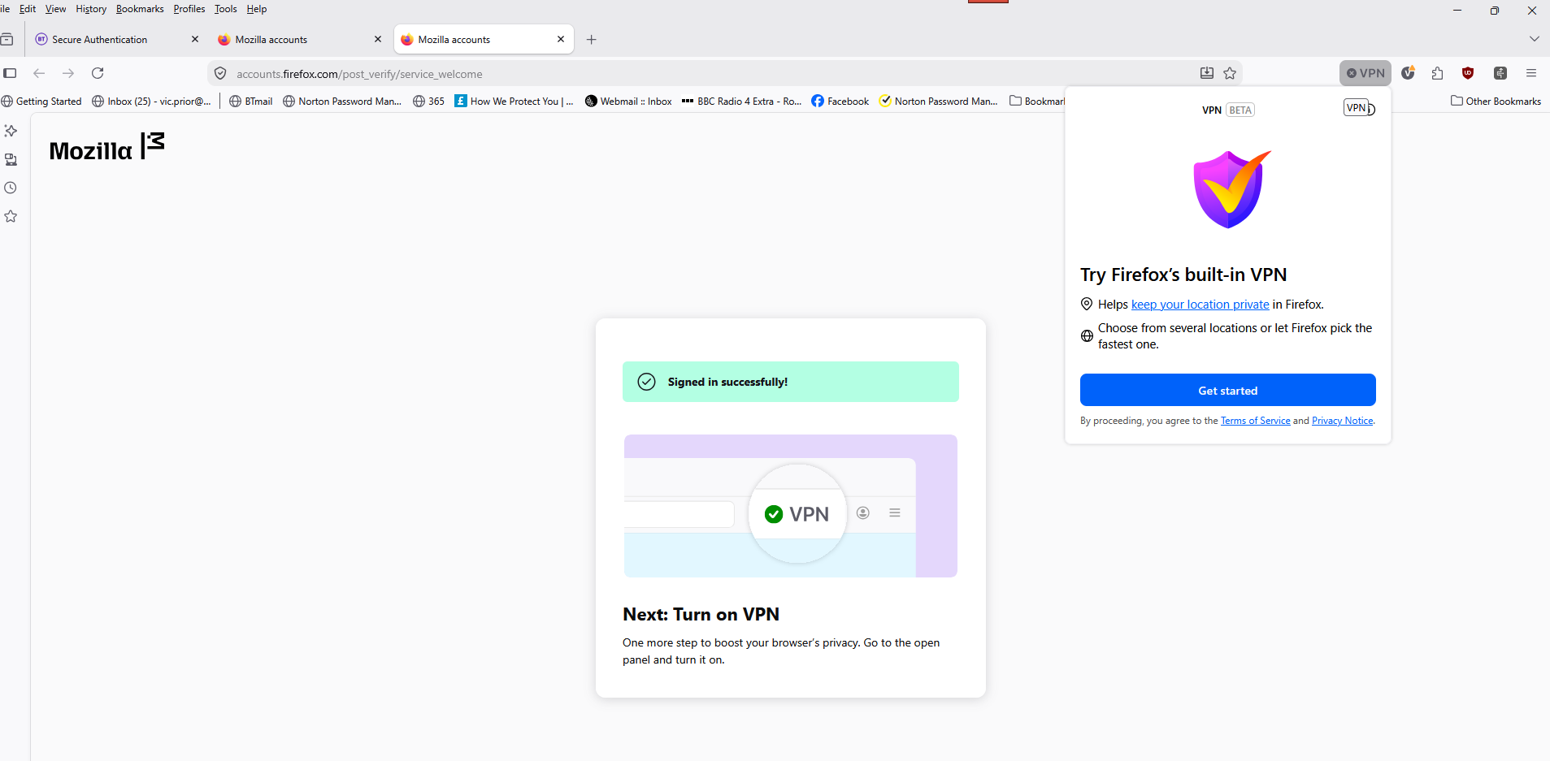
Task: Open the How We Protect You bookmark
Action: [x=514, y=102]
